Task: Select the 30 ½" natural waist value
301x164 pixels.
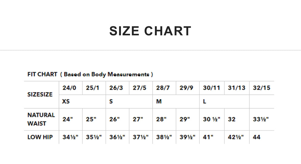Action: point(212,119)
